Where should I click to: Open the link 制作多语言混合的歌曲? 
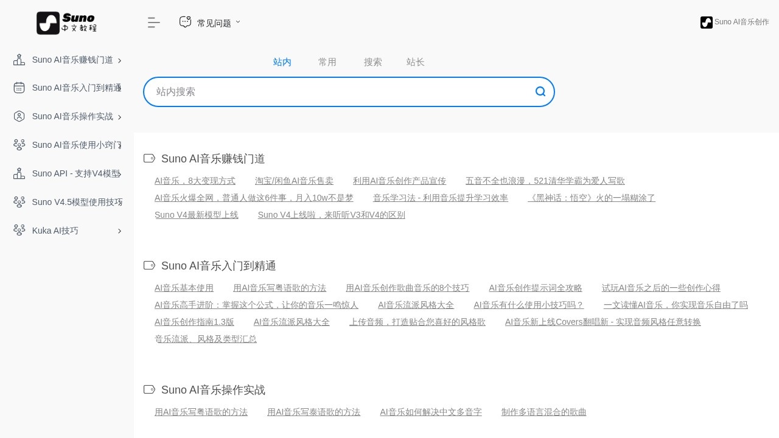[544, 412]
